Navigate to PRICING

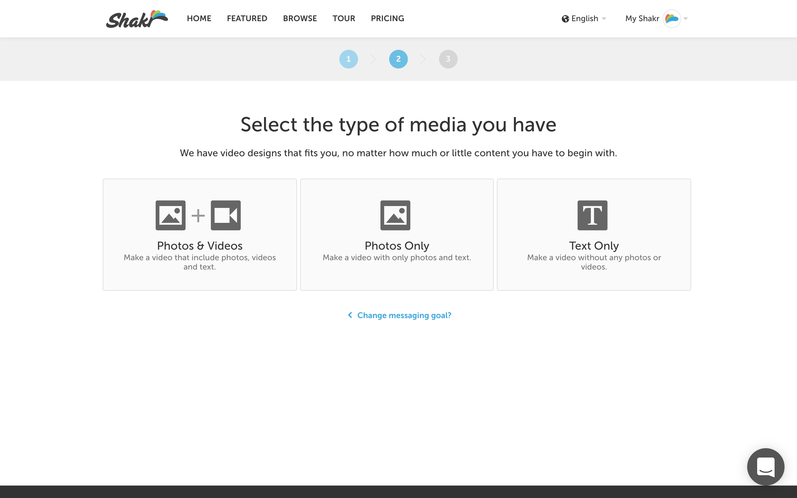[387, 18]
